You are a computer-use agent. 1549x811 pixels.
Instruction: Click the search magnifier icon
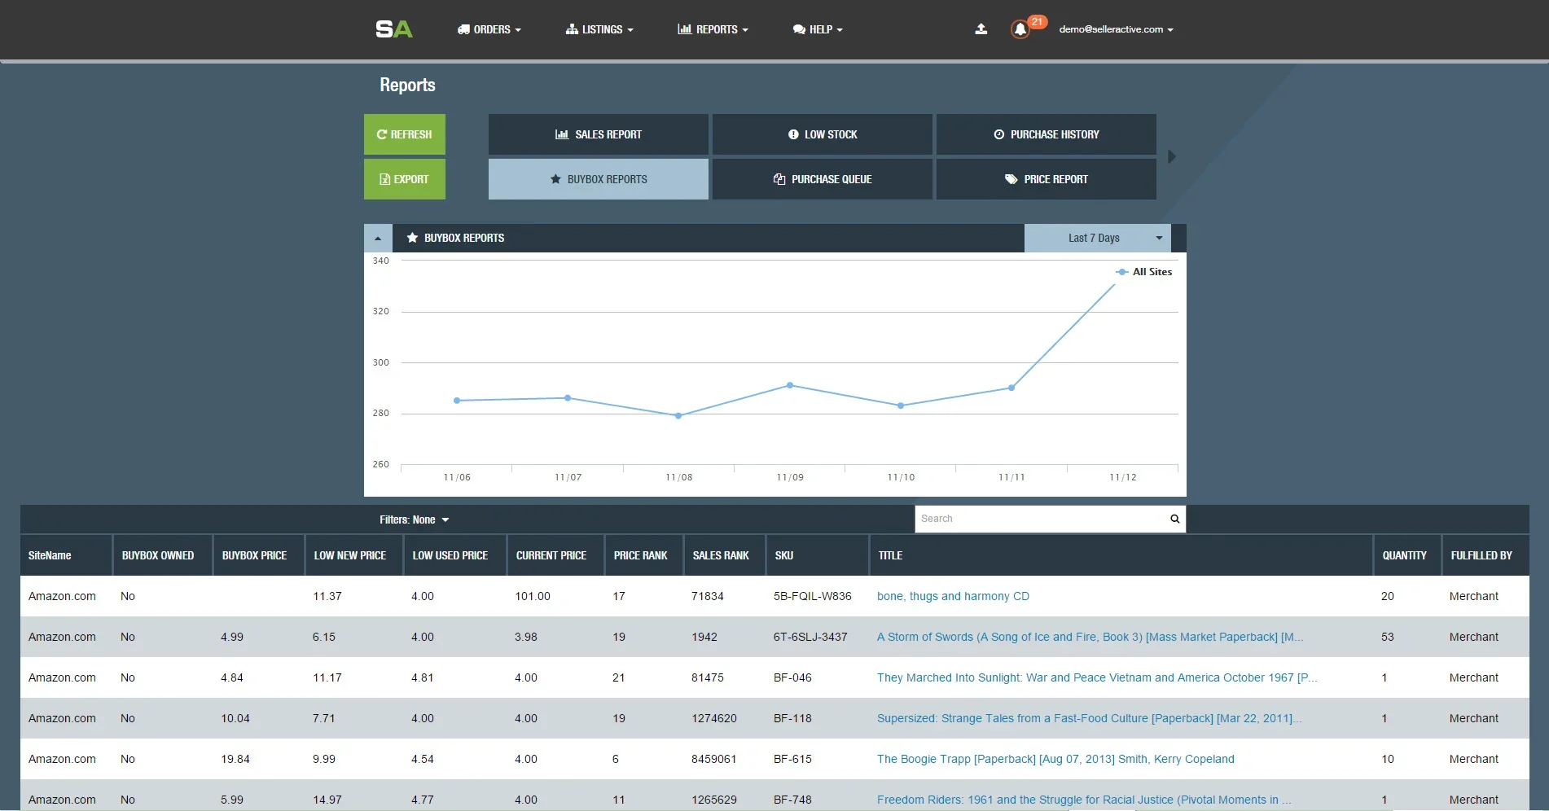pos(1174,519)
